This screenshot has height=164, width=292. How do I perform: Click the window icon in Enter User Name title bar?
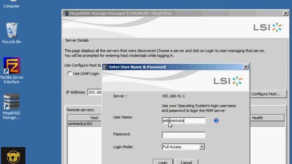[x=105, y=67]
